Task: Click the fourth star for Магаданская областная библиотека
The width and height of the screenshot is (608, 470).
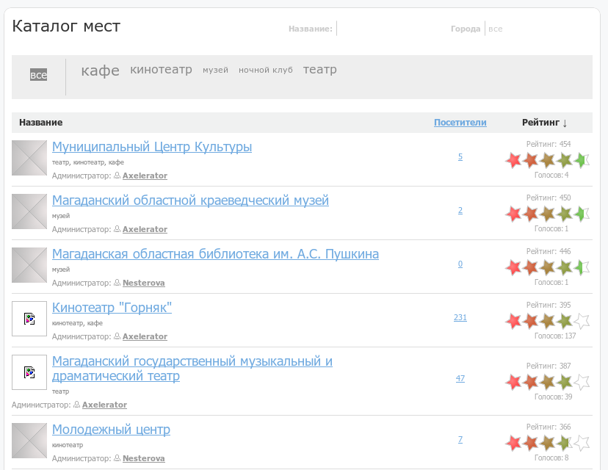Action: 564,267
